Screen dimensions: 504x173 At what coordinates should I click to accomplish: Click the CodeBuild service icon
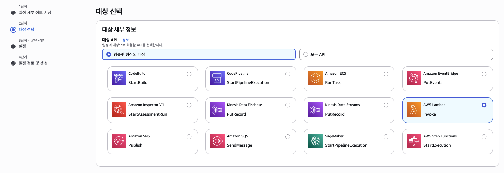coord(118,78)
